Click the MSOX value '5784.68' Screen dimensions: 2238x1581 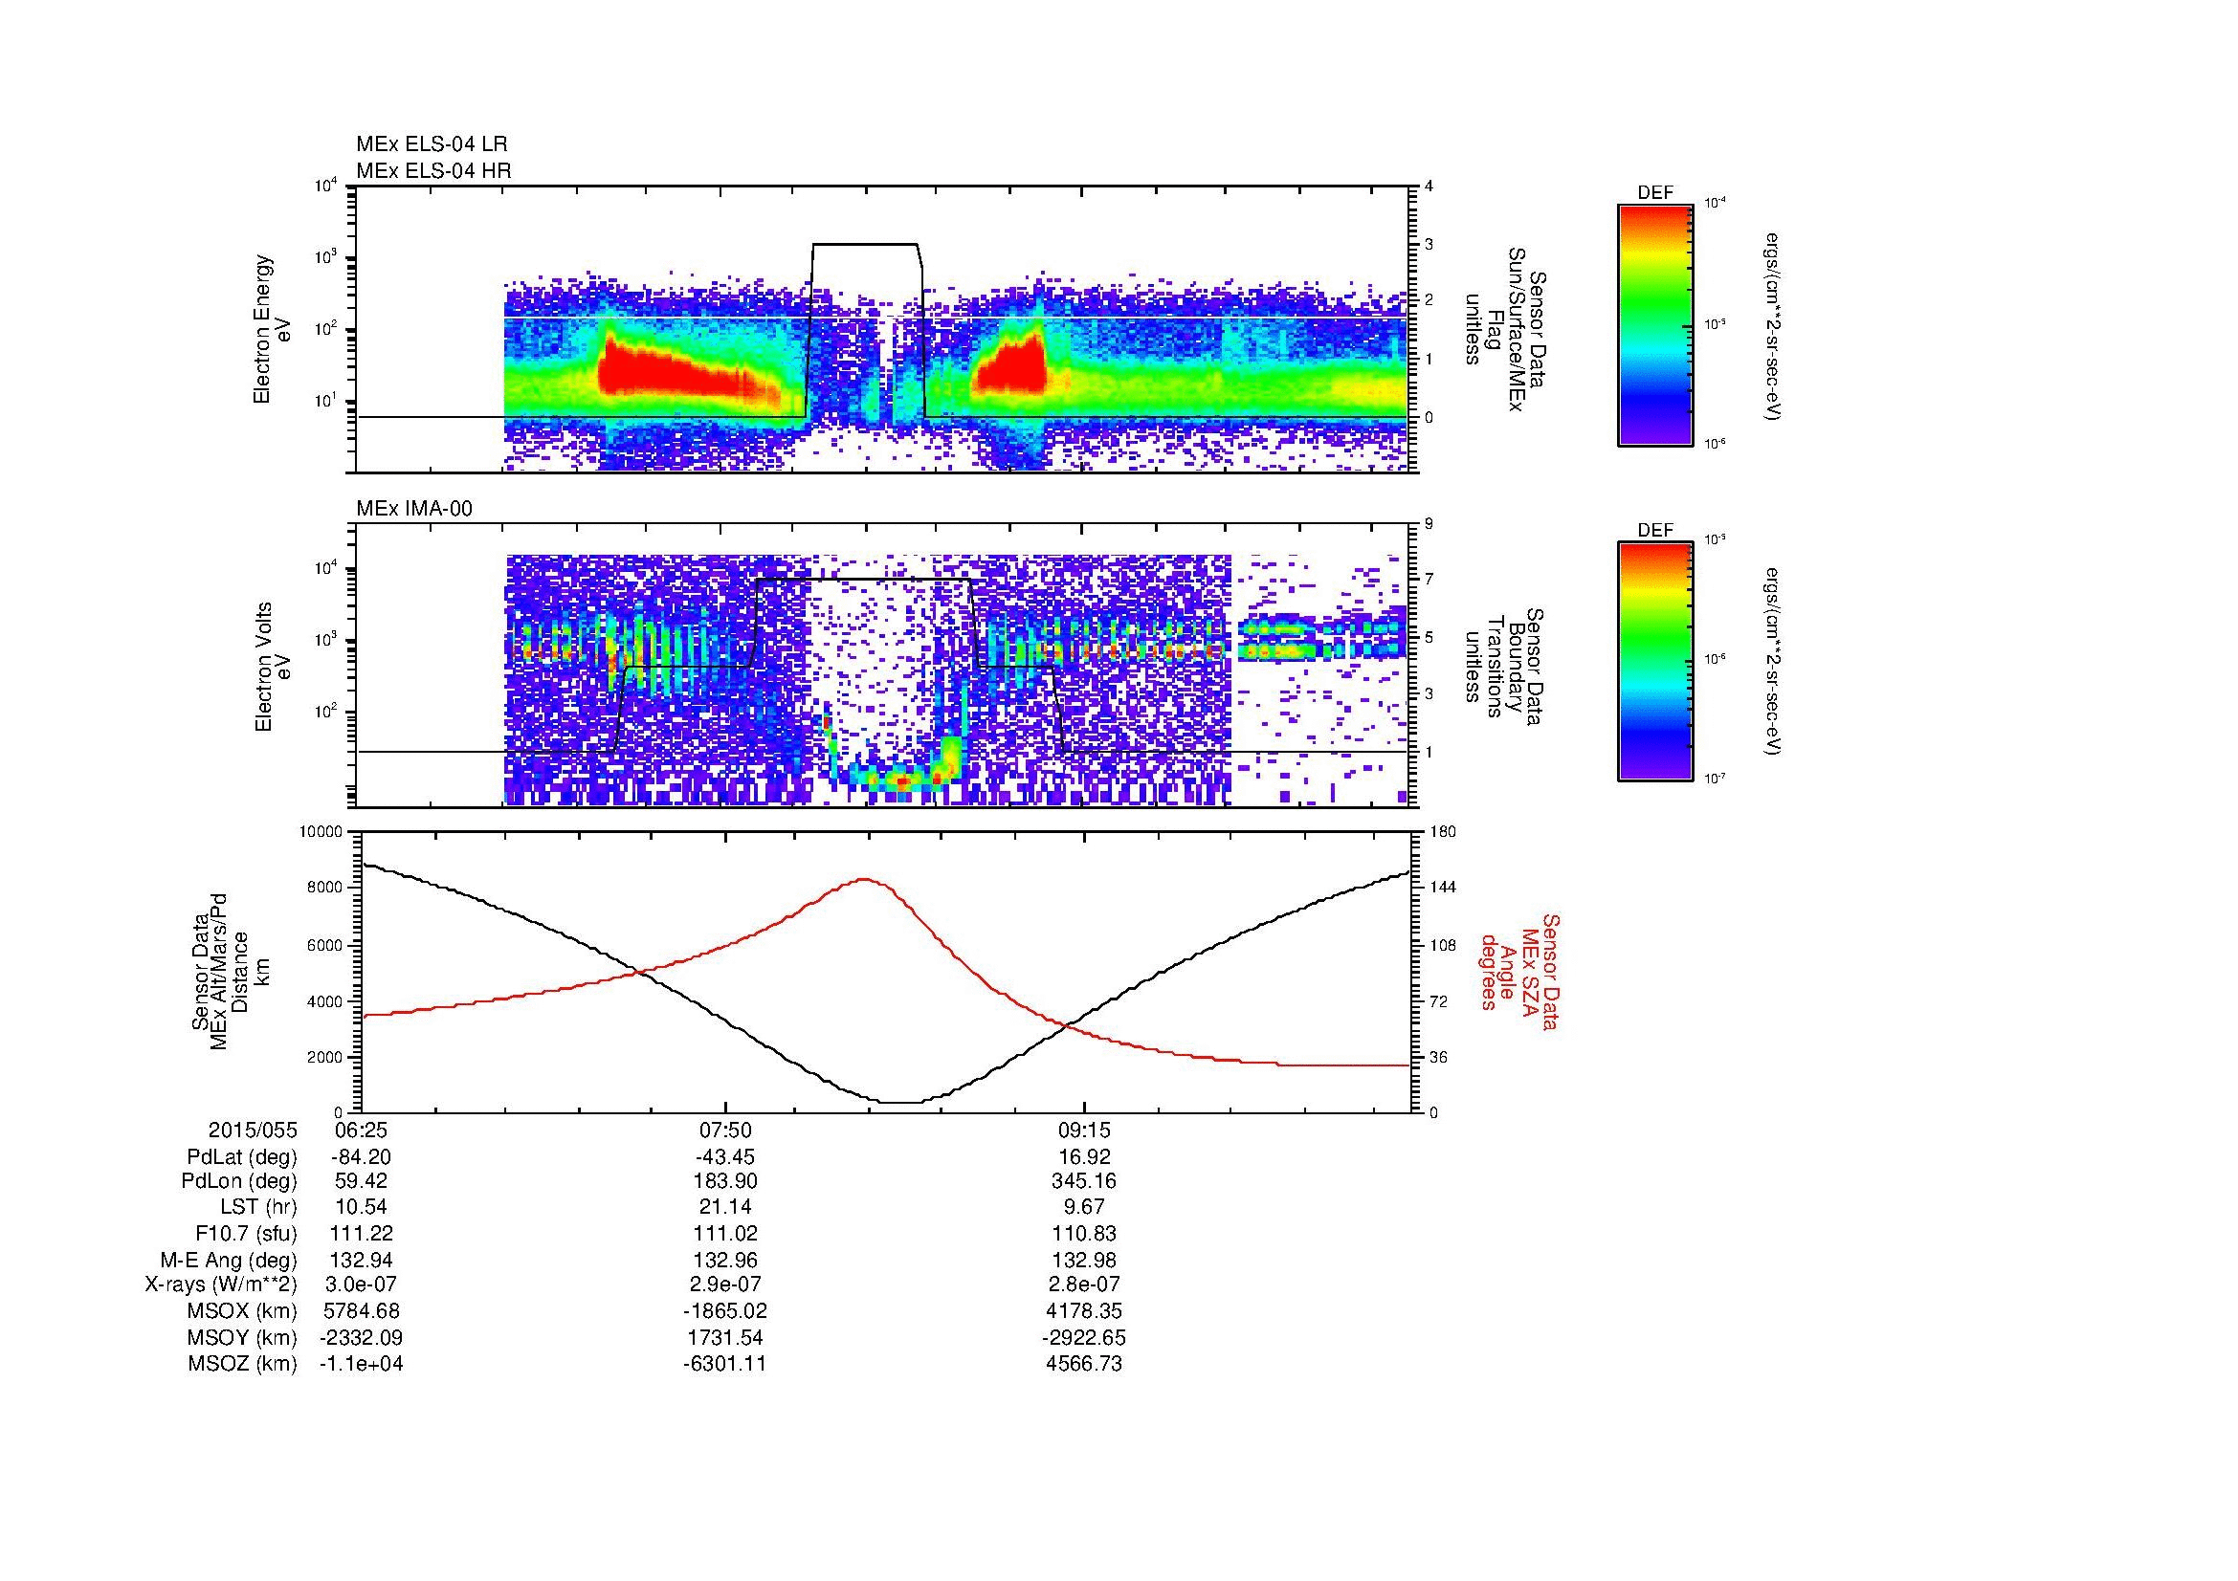[361, 1311]
